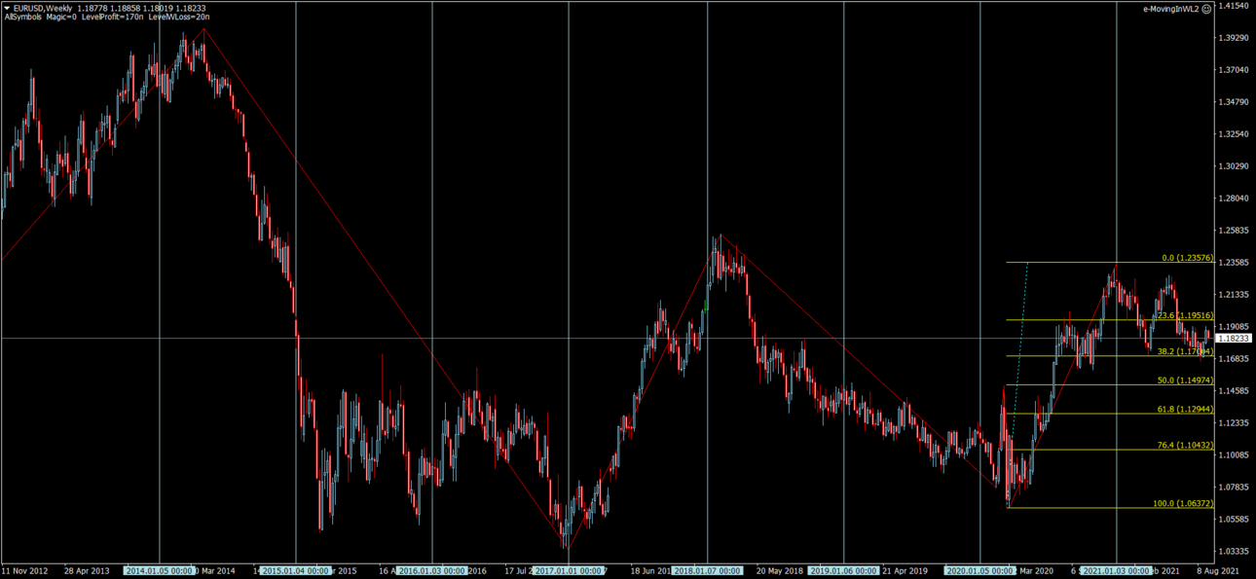1256x579 pixels.
Task: Click the 2021.01.03 00:00 period marker
Action: click(1117, 570)
